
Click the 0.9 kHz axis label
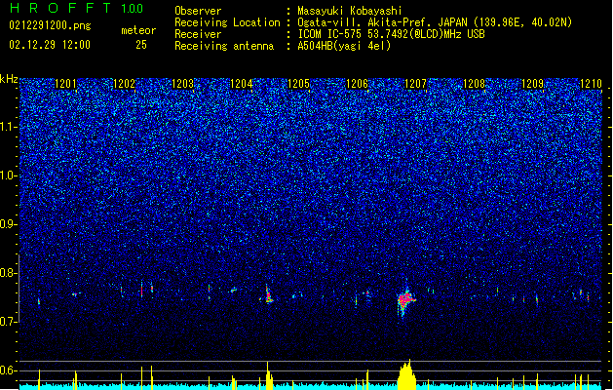pos(9,224)
